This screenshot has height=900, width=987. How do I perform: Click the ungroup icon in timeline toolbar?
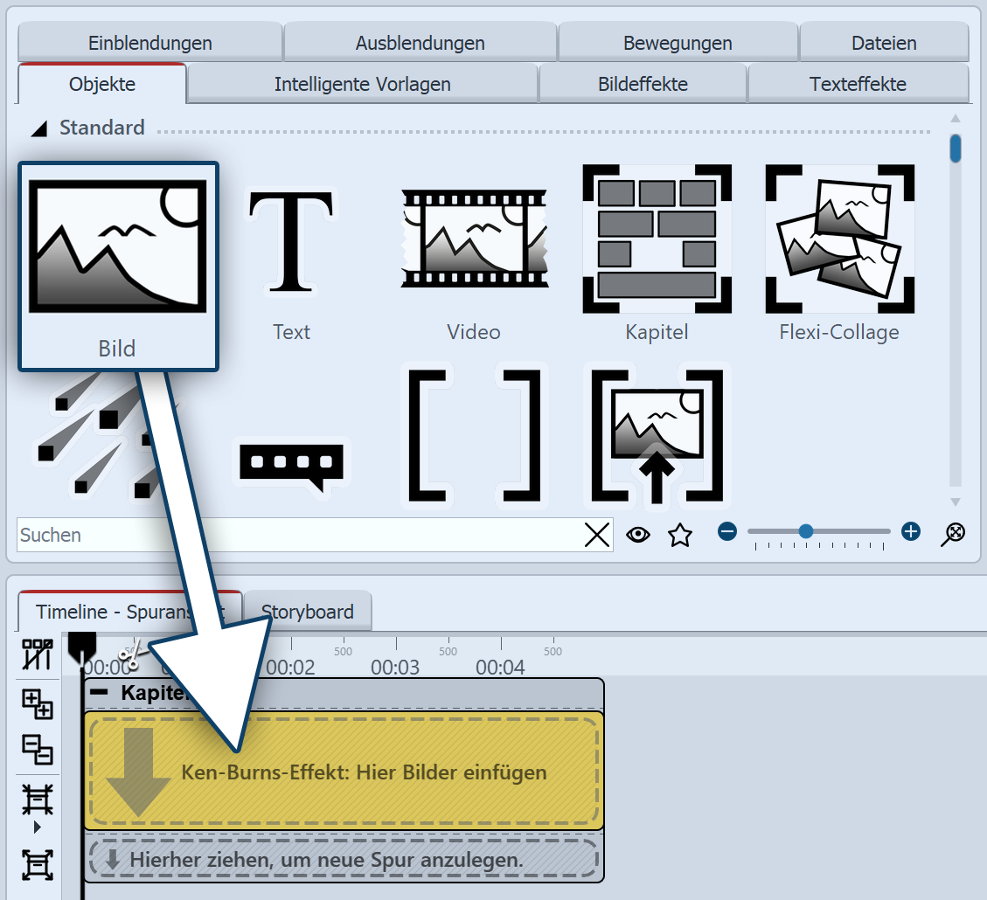pyautogui.click(x=38, y=750)
